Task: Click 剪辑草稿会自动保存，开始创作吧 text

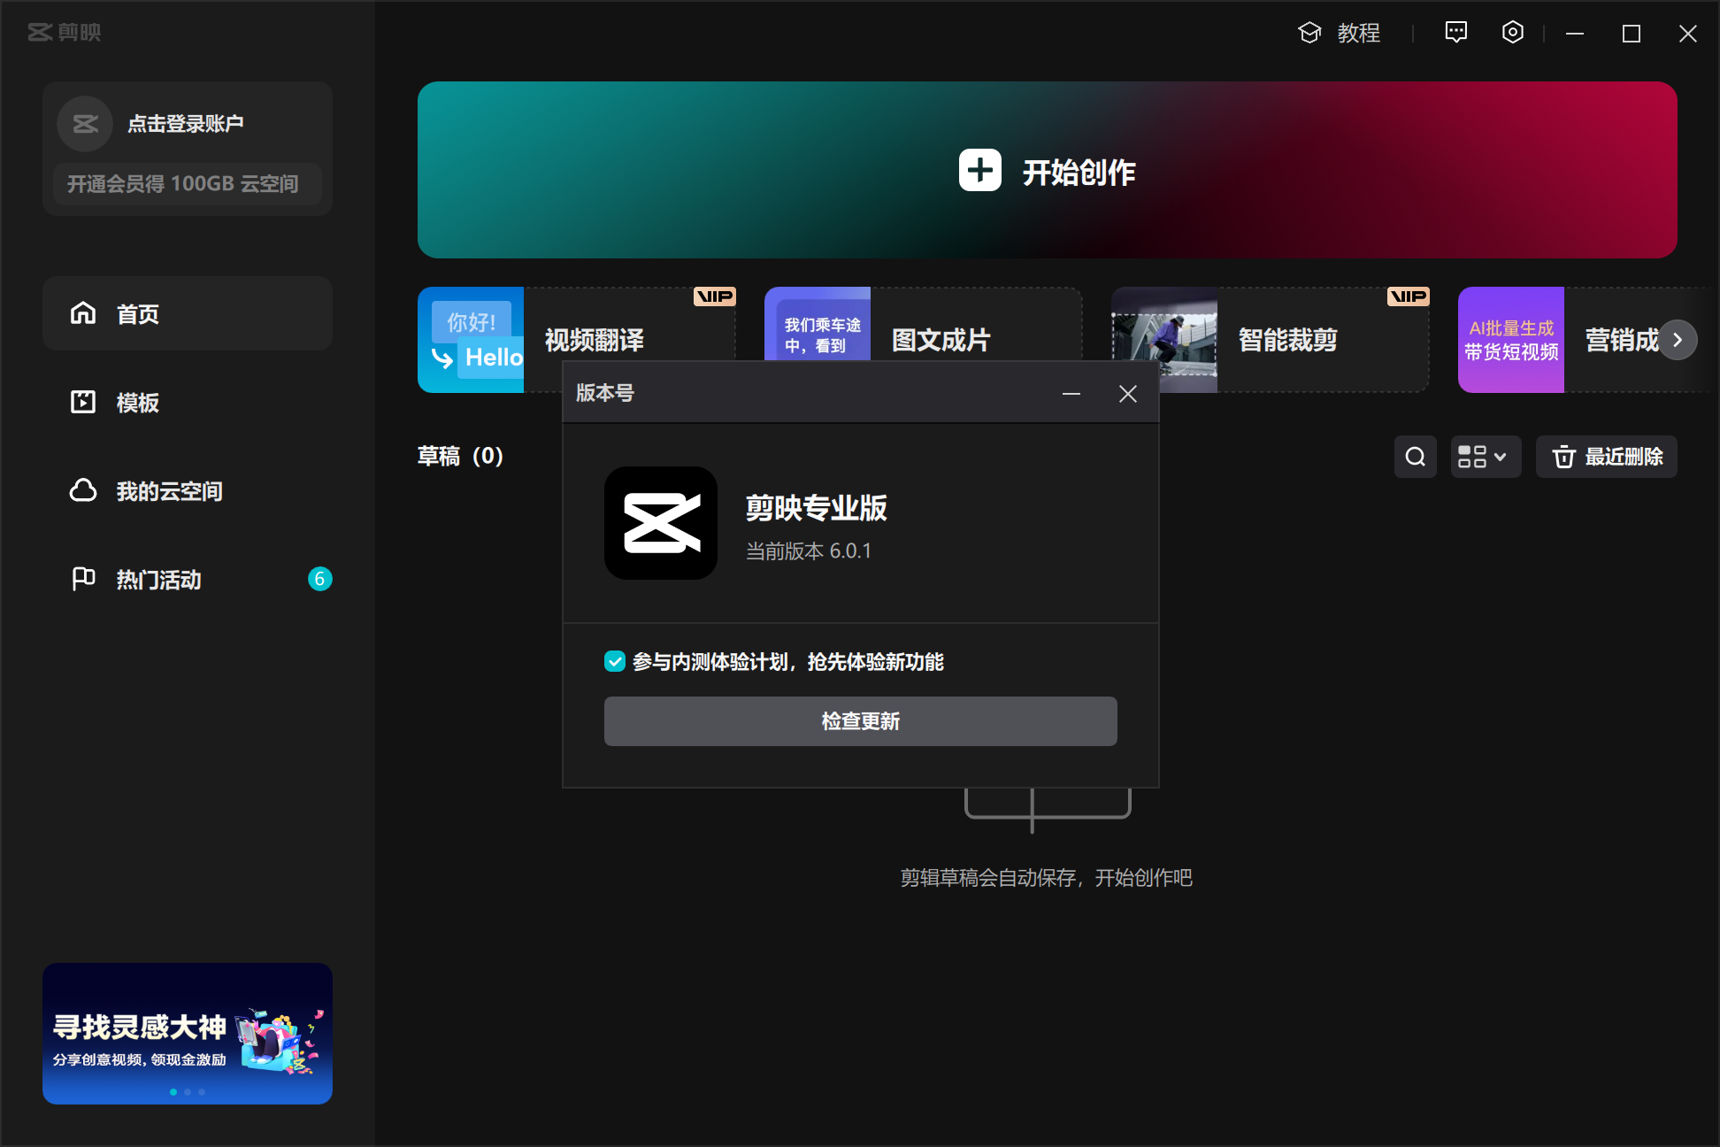Action: pos(1047,877)
